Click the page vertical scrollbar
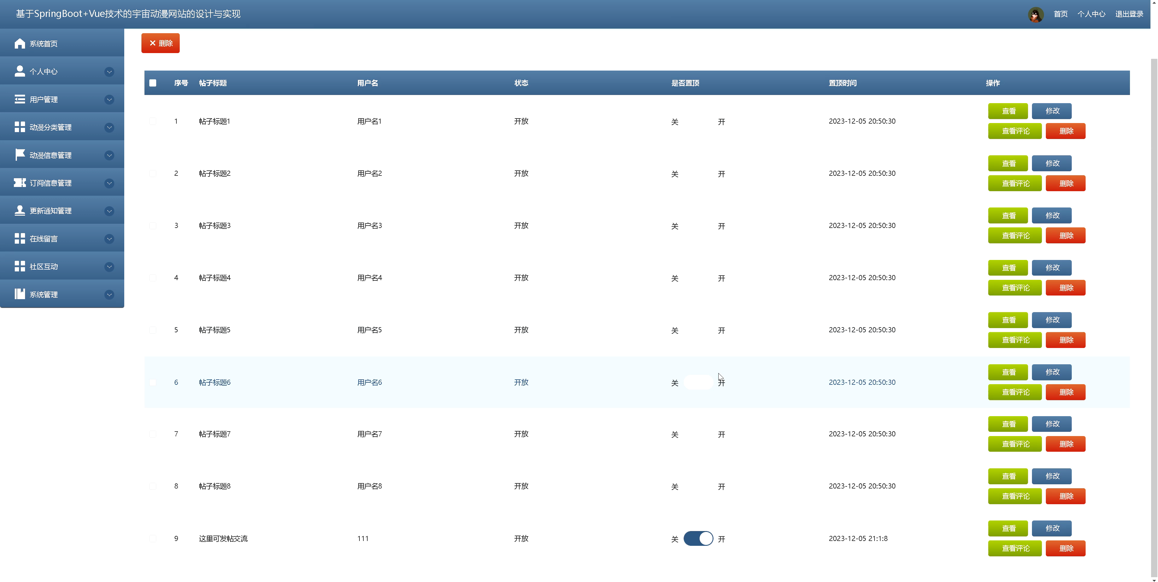 click(x=1154, y=315)
